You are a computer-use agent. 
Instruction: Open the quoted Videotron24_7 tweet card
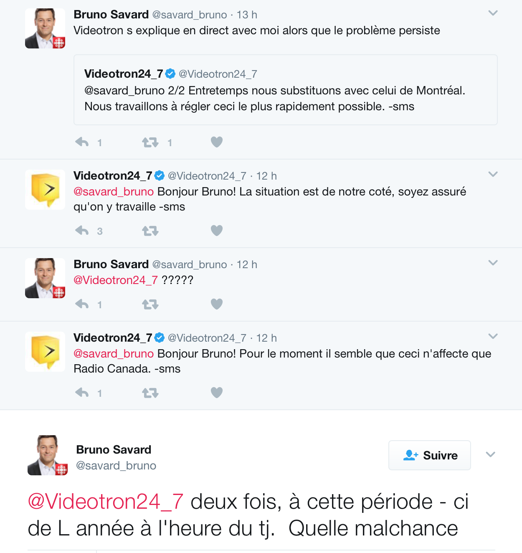tap(286, 90)
